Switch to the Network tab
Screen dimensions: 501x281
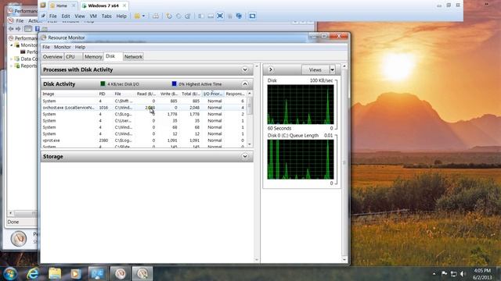(133, 57)
